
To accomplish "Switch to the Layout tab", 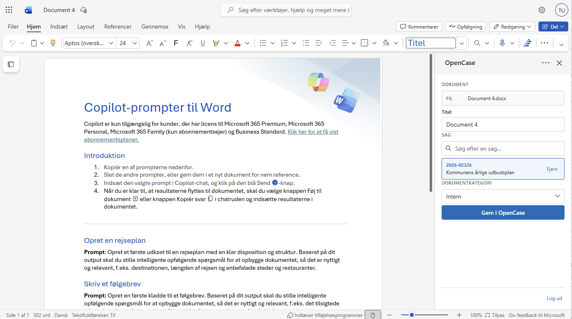I will [x=86, y=26].
